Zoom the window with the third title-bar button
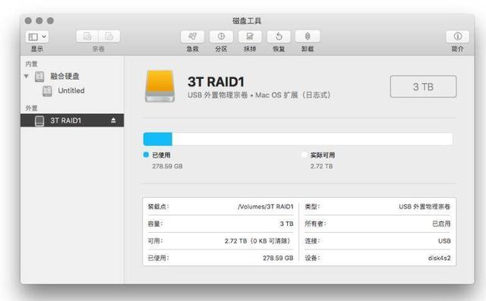This screenshot has width=486, height=301. point(50,20)
